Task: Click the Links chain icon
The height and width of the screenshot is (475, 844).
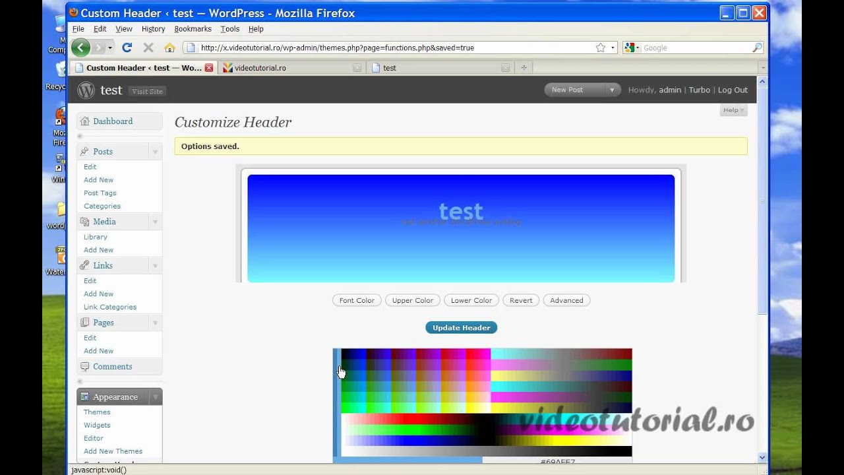Action: click(x=84, y=265)
